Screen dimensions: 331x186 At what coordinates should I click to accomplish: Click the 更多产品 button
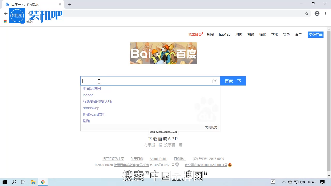[x=315, y=35]
